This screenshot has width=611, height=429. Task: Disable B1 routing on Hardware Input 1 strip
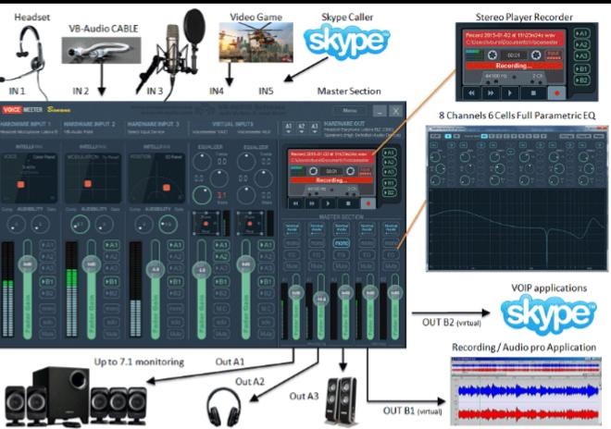tap(47, 281)
